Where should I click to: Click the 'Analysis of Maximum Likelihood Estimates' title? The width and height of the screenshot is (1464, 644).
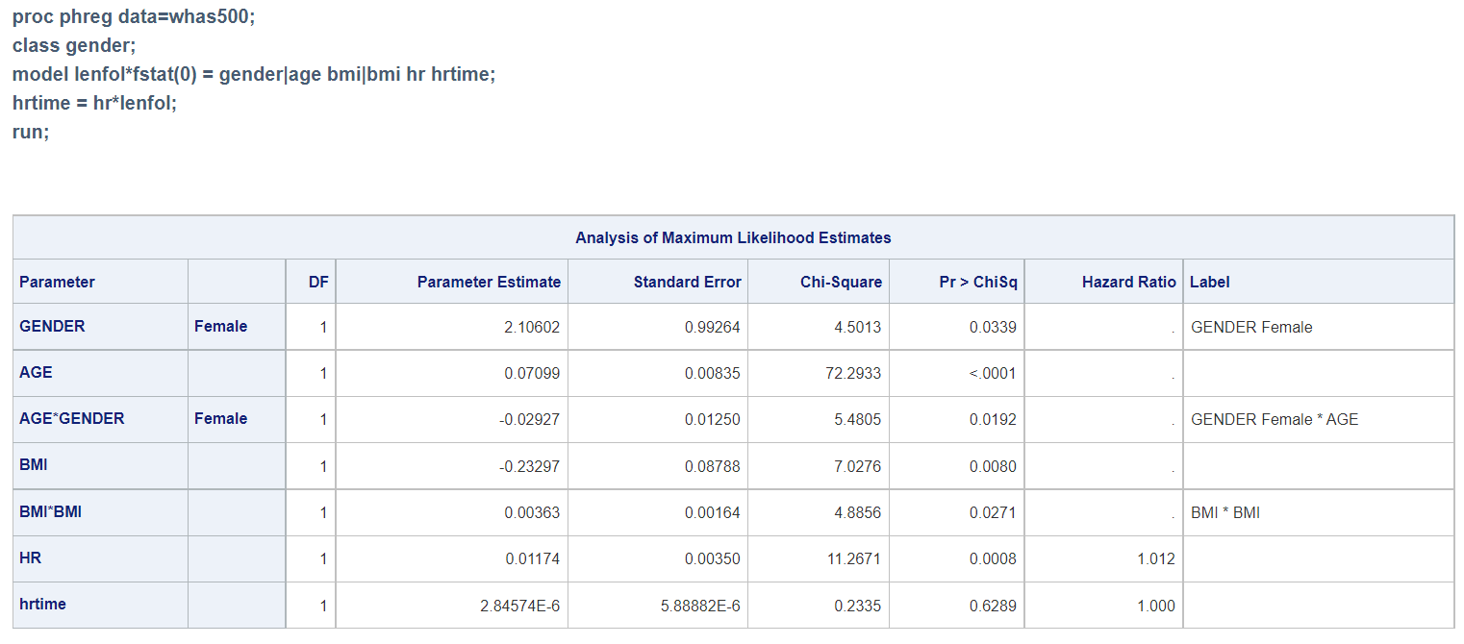pos(733,237)
